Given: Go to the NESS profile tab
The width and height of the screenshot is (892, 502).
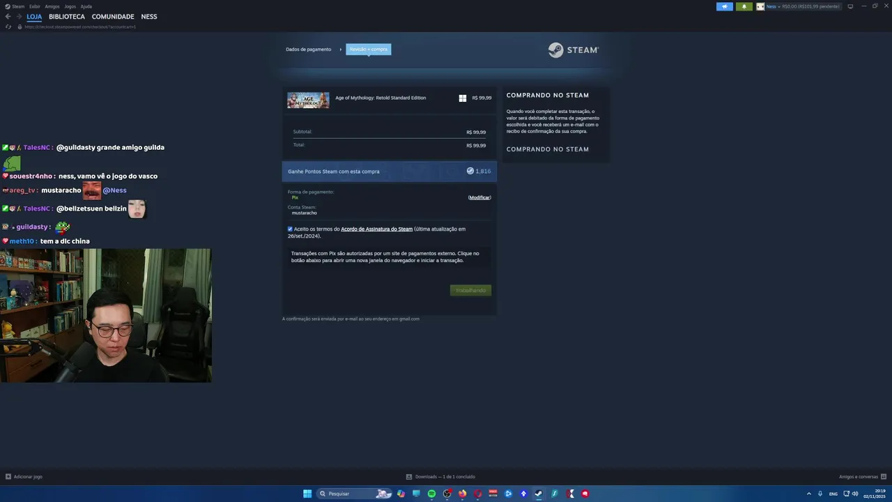Looking at the screenshot, I should point(149,17).
